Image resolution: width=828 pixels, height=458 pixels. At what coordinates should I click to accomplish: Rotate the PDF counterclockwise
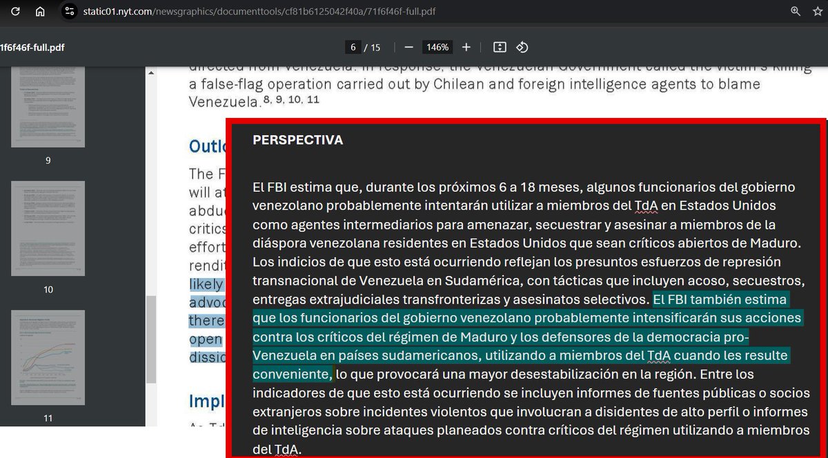click(522, 47)
